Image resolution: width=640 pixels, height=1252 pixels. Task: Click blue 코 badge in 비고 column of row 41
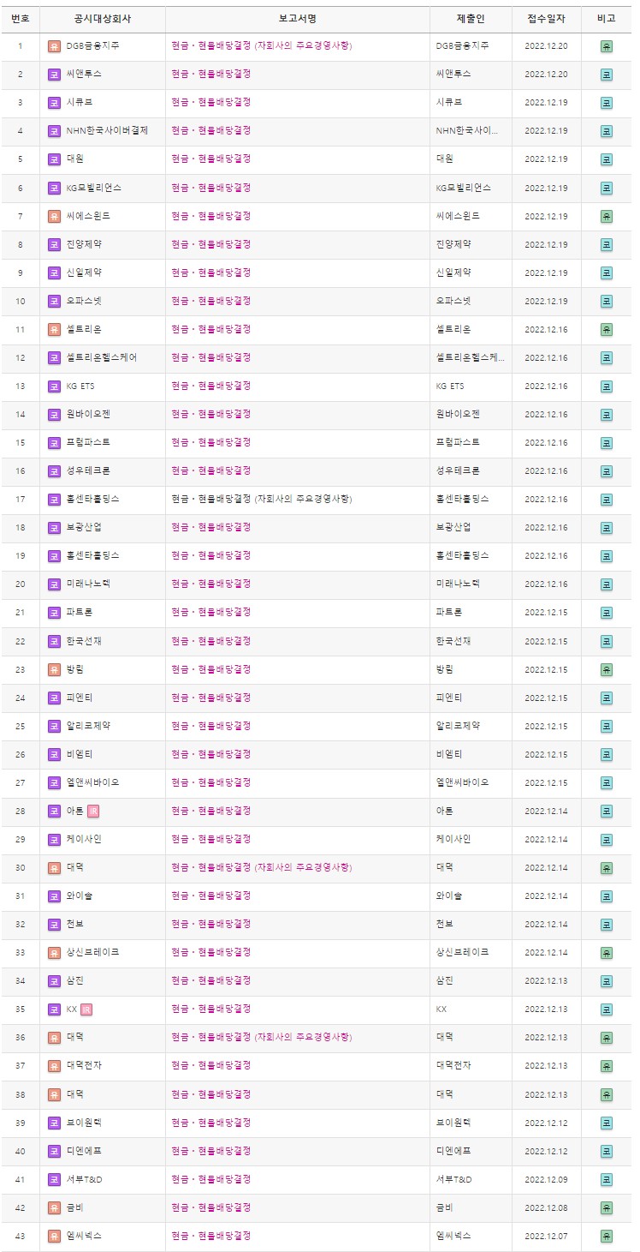[607, 1179]
